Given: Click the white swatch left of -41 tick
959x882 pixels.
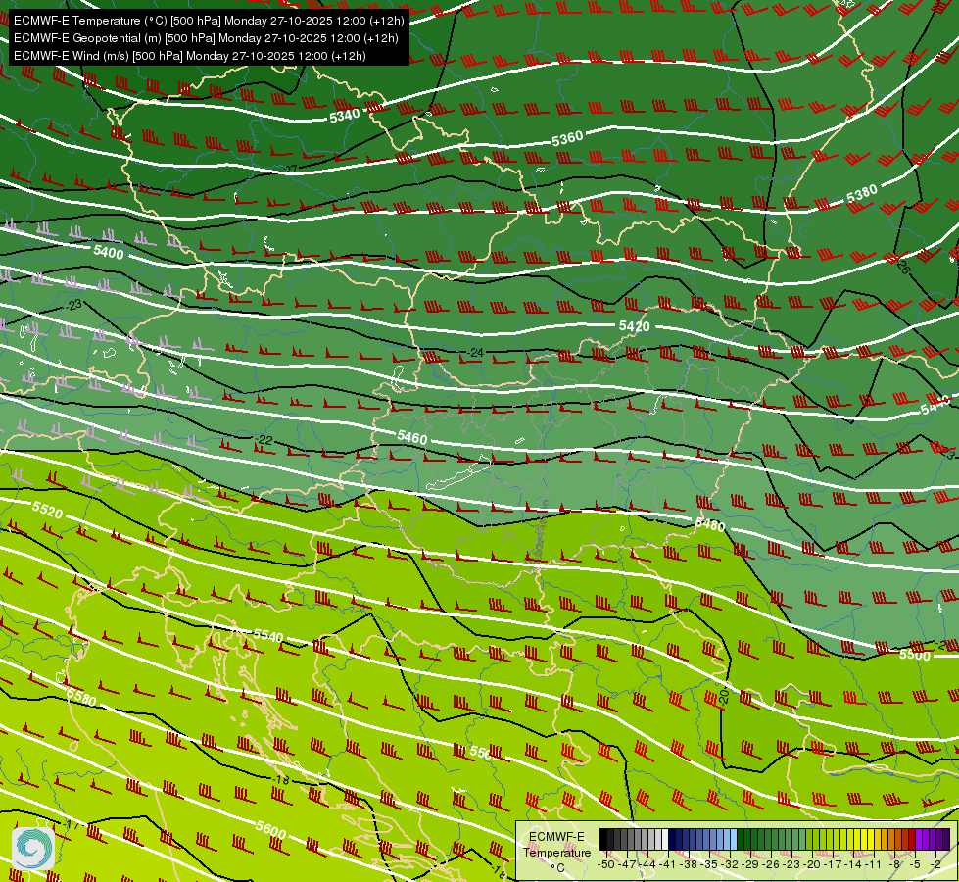Looking at the screenshot, I should tap(665, 840).
